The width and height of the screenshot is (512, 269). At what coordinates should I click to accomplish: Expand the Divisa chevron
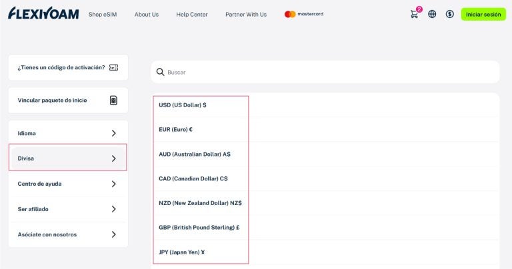click(113, 158)
